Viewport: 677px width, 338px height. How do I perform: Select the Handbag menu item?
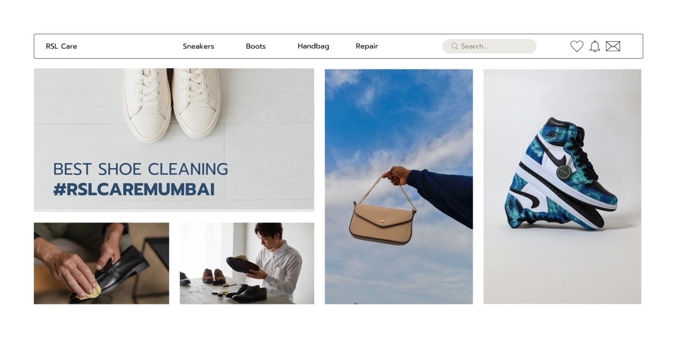click(x=313, y=46)
